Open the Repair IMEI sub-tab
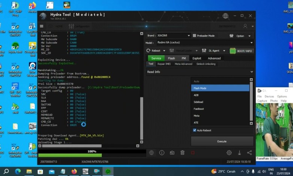Image resolution: width=293 pixels, height=176 pixels. [x=164, y=64]
